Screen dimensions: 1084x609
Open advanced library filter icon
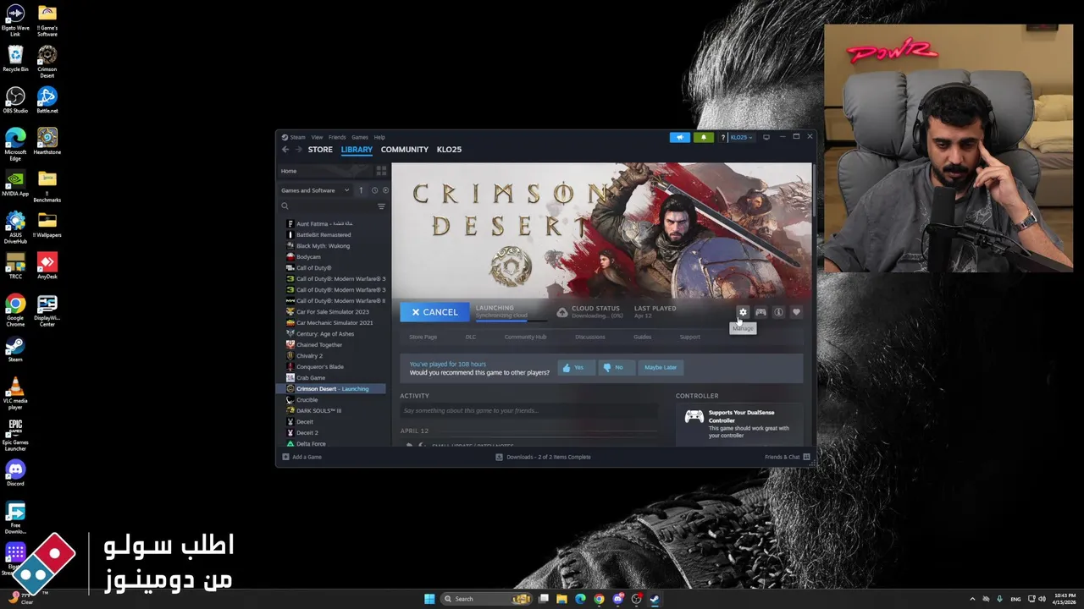(x=381, y=206)
